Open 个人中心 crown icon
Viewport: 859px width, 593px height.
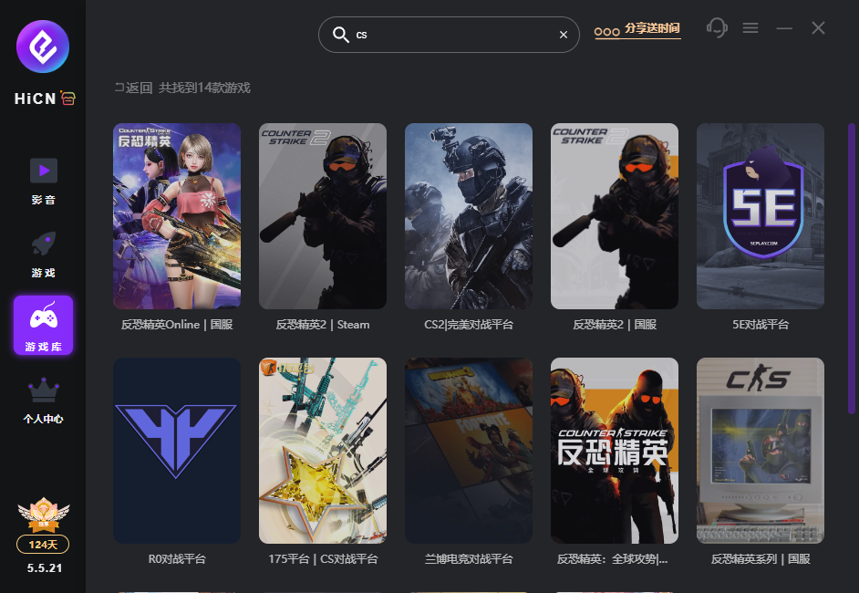point(43,399)
